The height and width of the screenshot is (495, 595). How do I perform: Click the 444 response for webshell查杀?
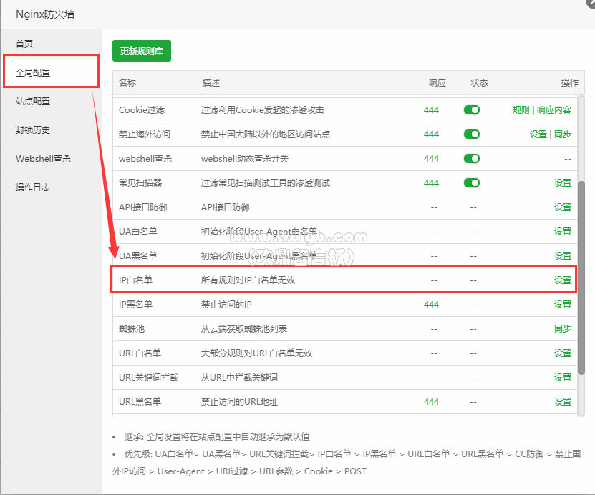(x=432, y=158)
